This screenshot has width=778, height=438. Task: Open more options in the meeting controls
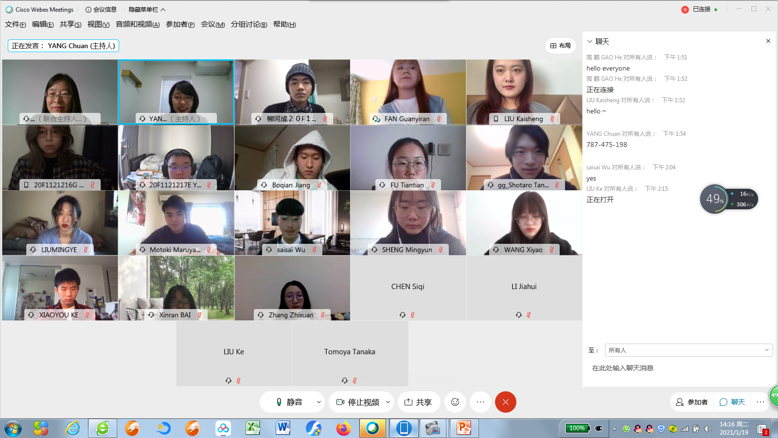coord(480,402)
